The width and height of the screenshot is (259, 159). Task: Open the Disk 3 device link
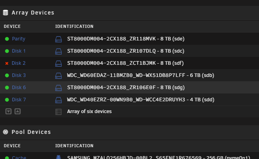pyautogui.click(x=19, y=75)
